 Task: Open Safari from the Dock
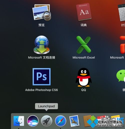[61, 121]
